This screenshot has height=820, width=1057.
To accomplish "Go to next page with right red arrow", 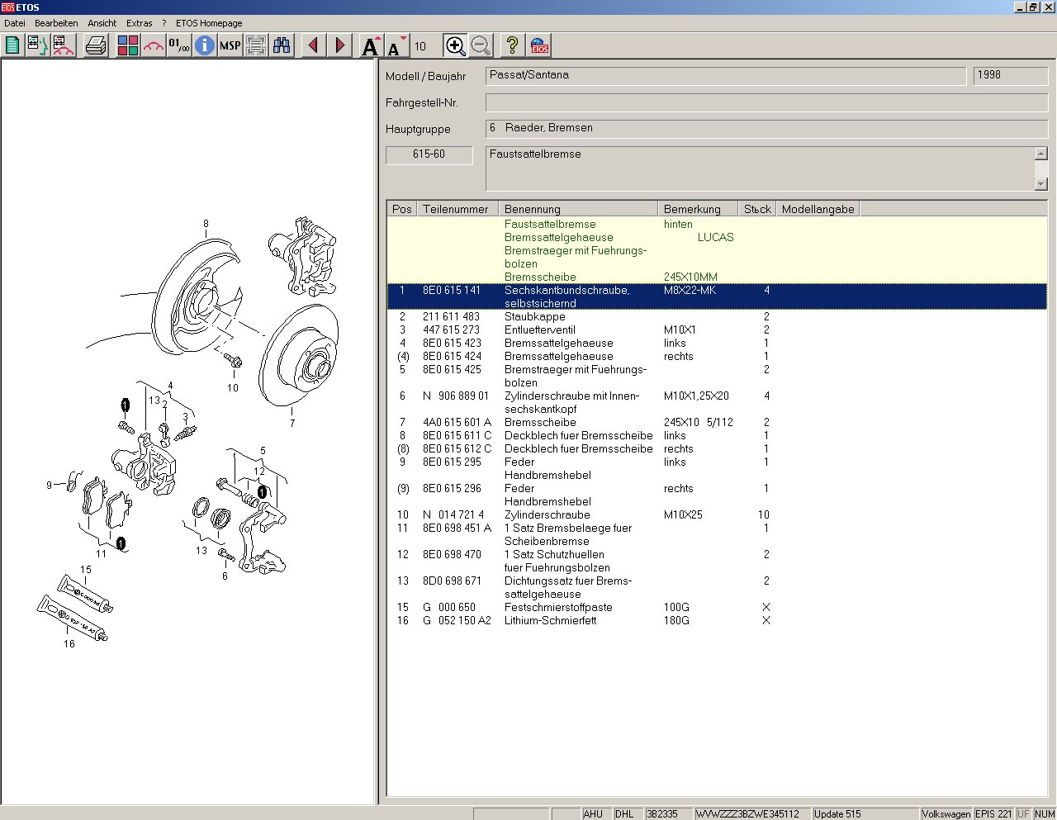I will [x=339, y=45].
